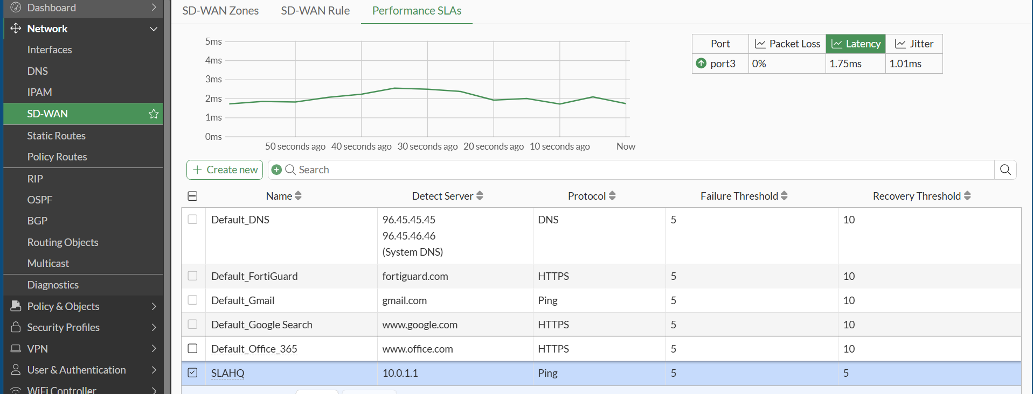Expand the VPN menu chevron
Viewport: 1033px width, 394px height.
(x=154, y=349)
